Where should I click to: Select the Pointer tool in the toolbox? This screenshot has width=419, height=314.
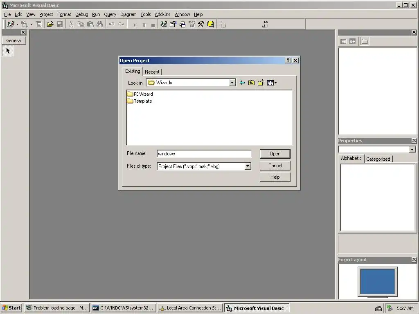(8, 51)
